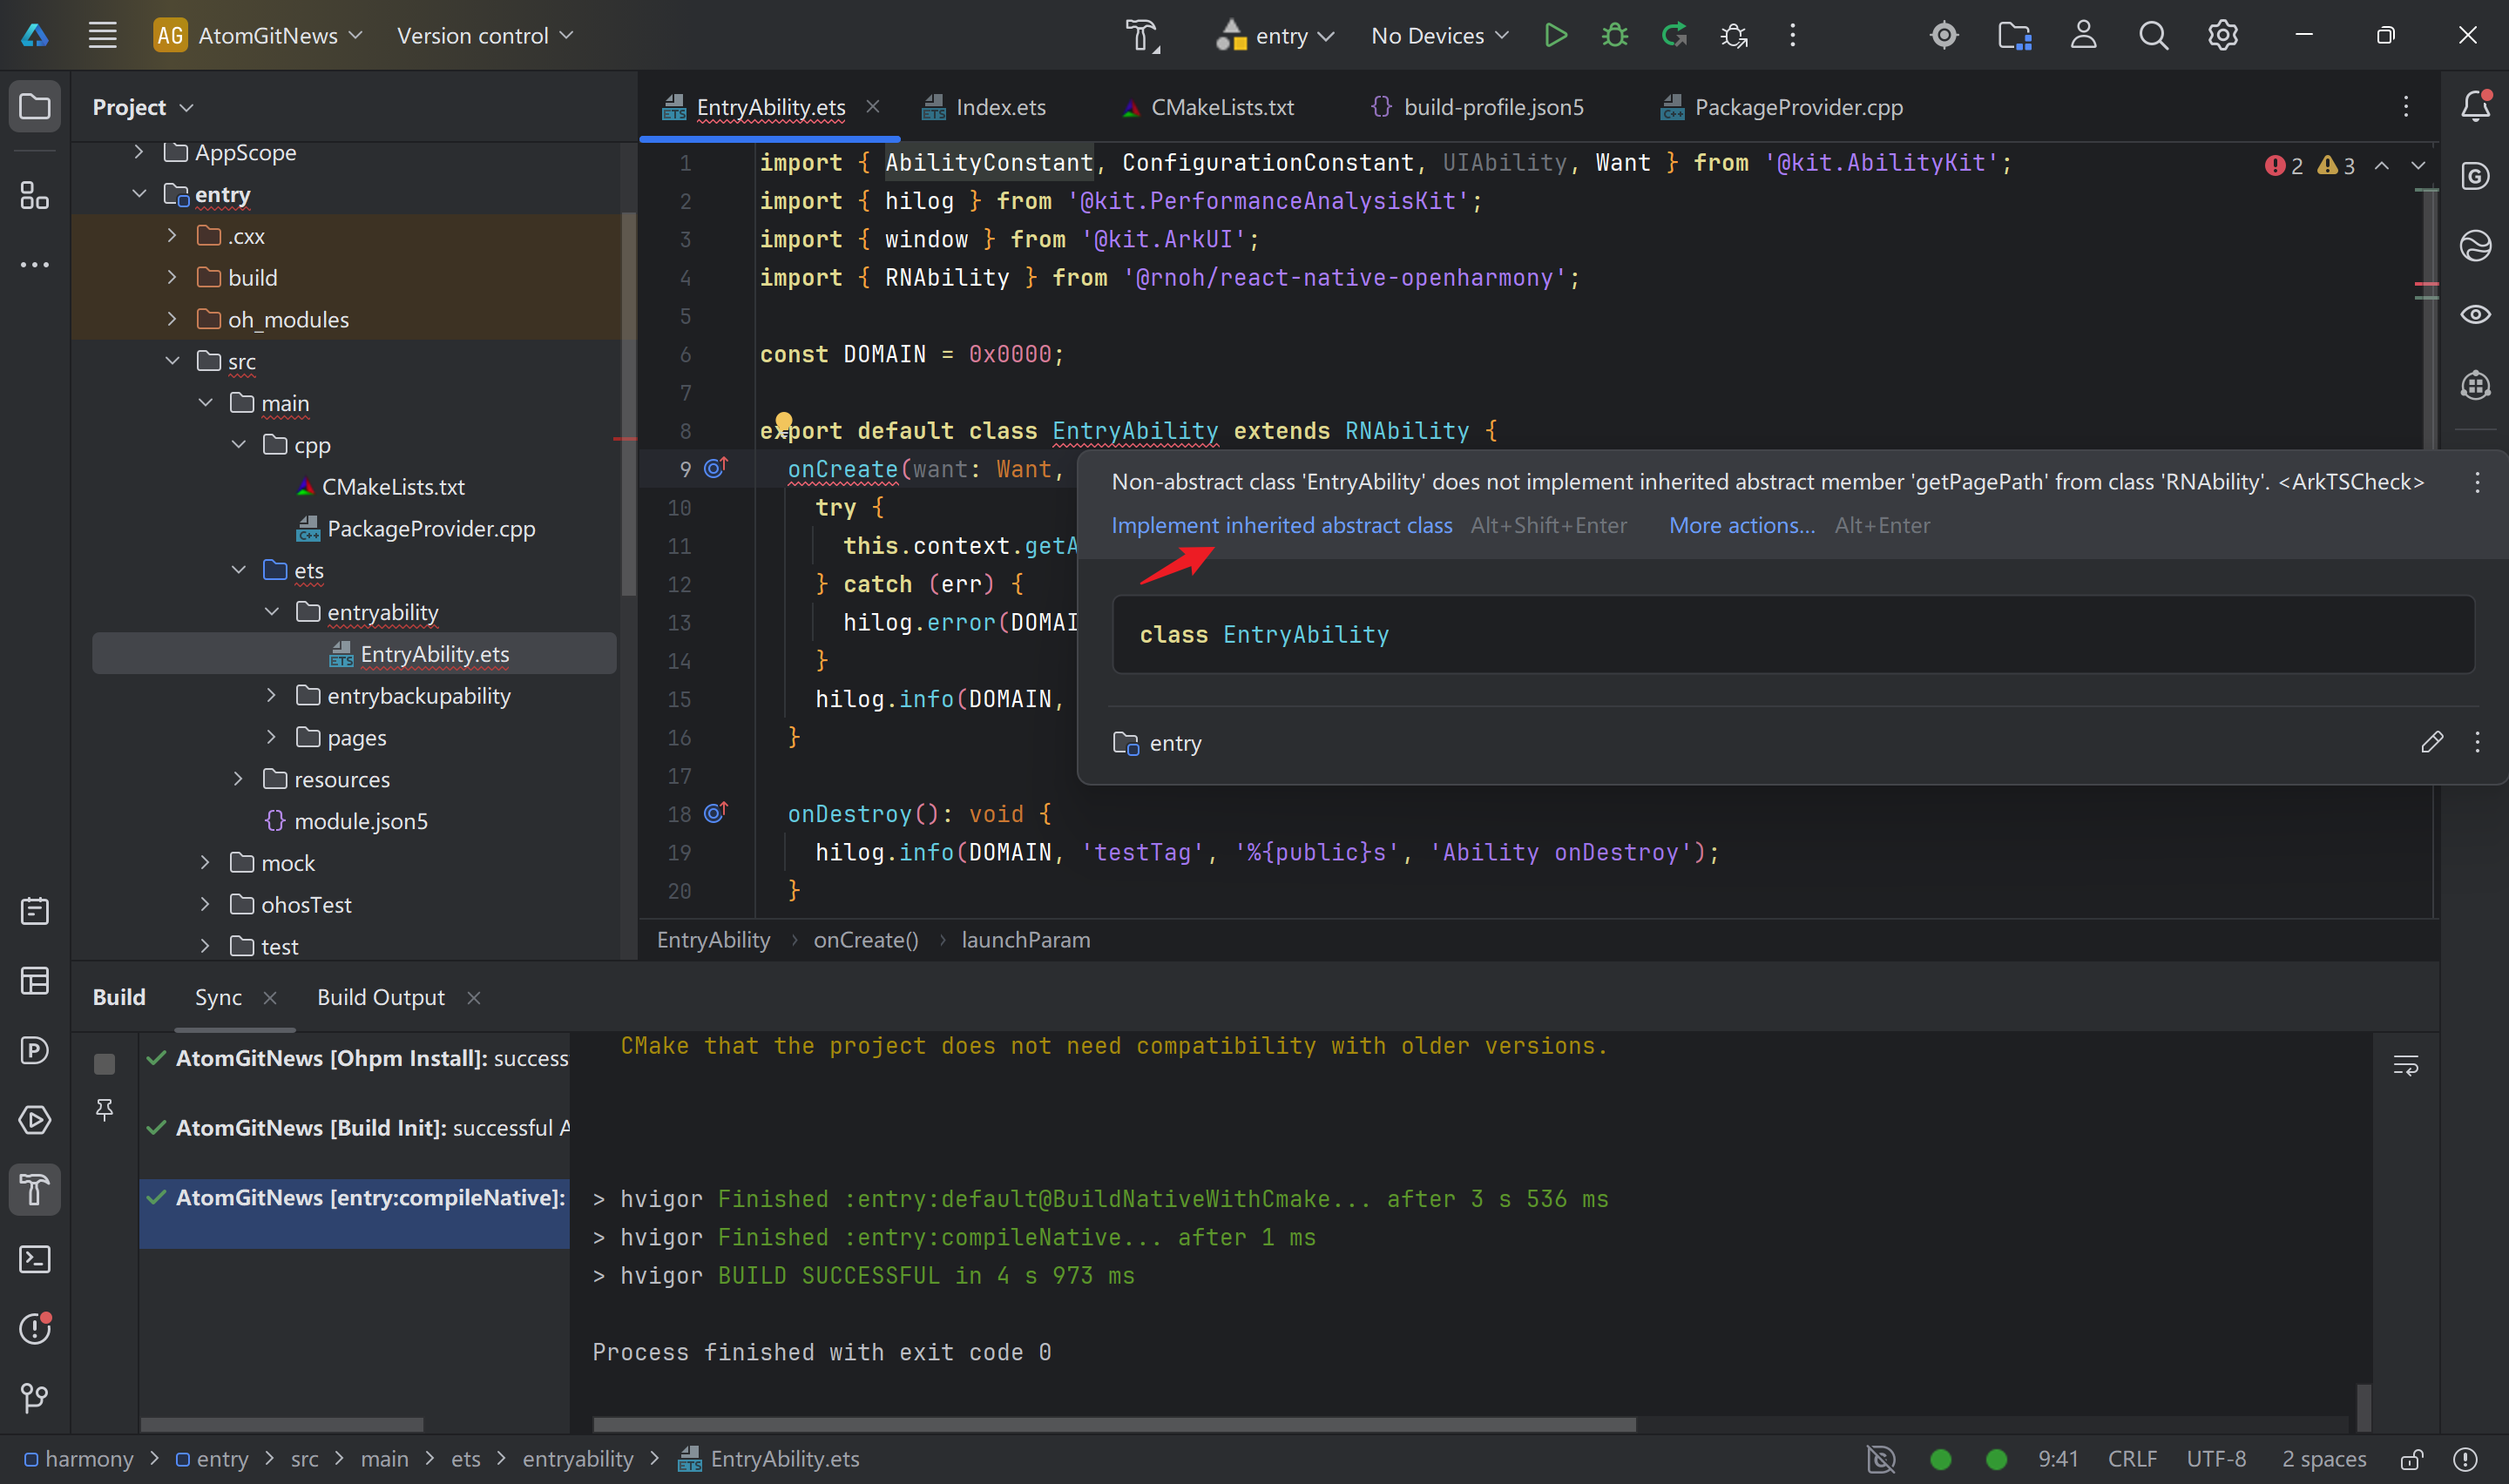Select PackageProvider.cpp in project tree
Screen dimensions: 2509x1484
[x=430, y=528]
